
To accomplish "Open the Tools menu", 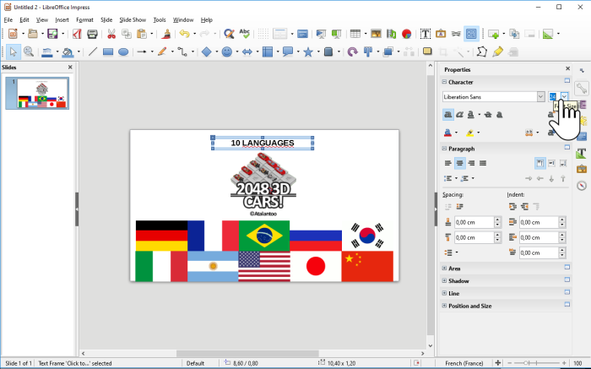I will pos(160,20).
